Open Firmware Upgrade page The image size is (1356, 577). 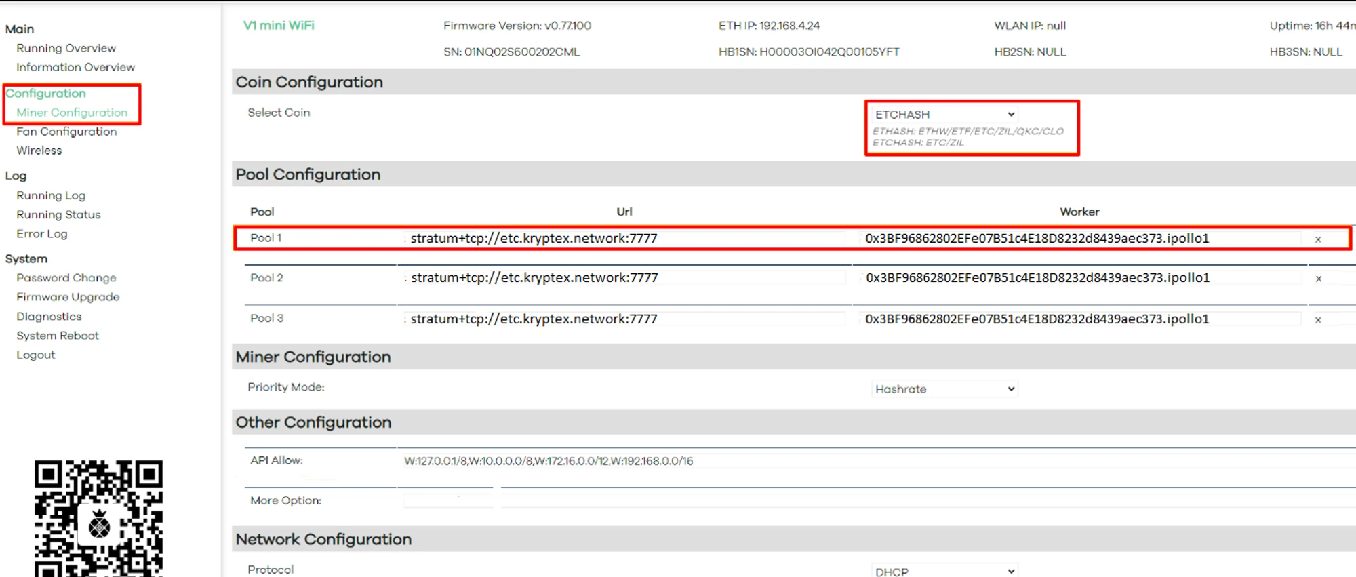click(68, 297)
